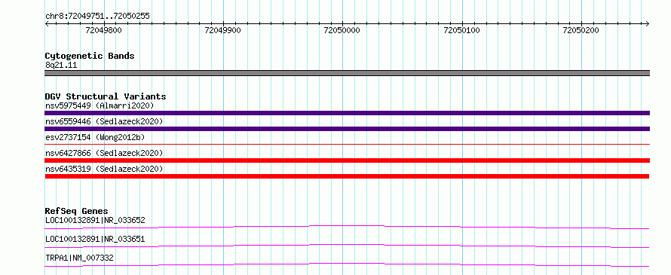Select the Cytogenetic Bands track title
671x275 pixels.
[90, 56]
